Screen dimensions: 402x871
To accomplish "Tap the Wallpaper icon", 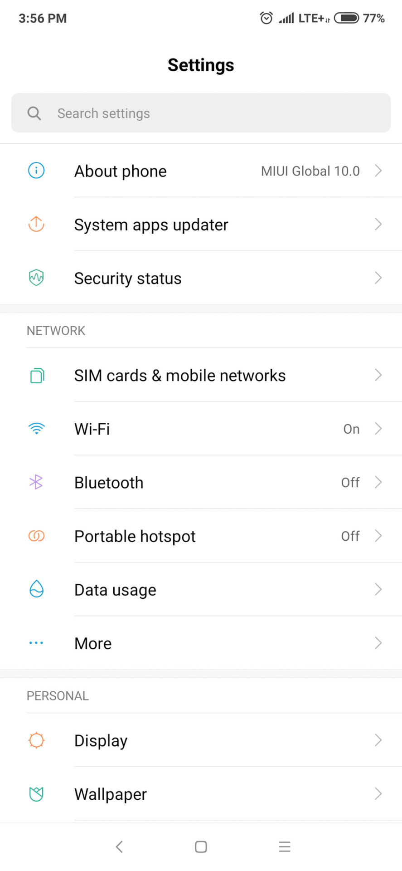I will pos(36,794).
